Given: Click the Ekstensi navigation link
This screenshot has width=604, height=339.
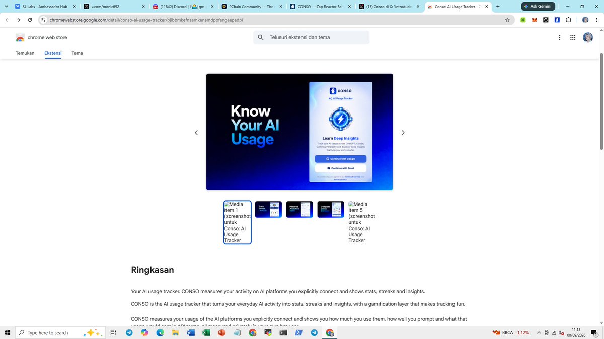Looking at the screenshot, I should (x=53, y=53).
